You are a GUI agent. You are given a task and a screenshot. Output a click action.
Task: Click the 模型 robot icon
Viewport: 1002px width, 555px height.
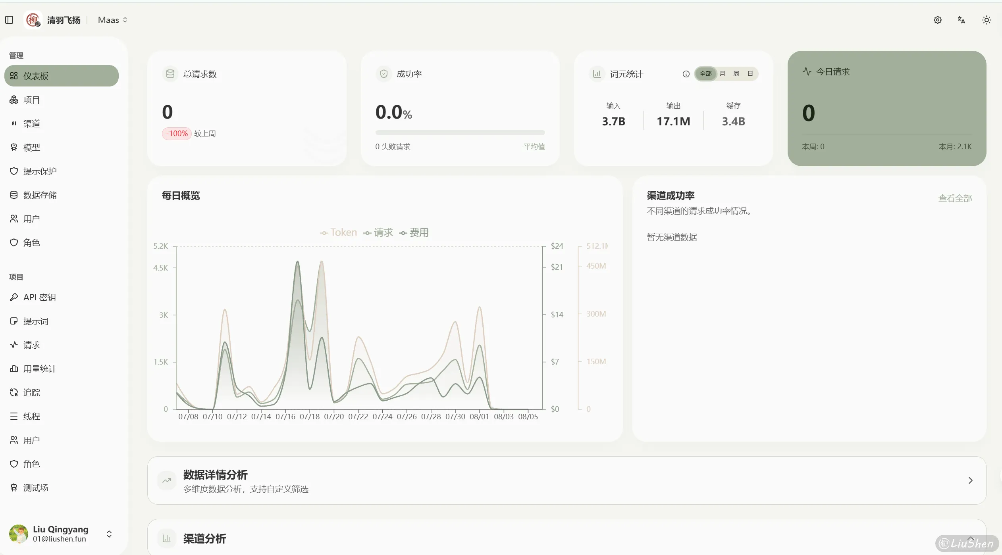click(x=14, y=147)
